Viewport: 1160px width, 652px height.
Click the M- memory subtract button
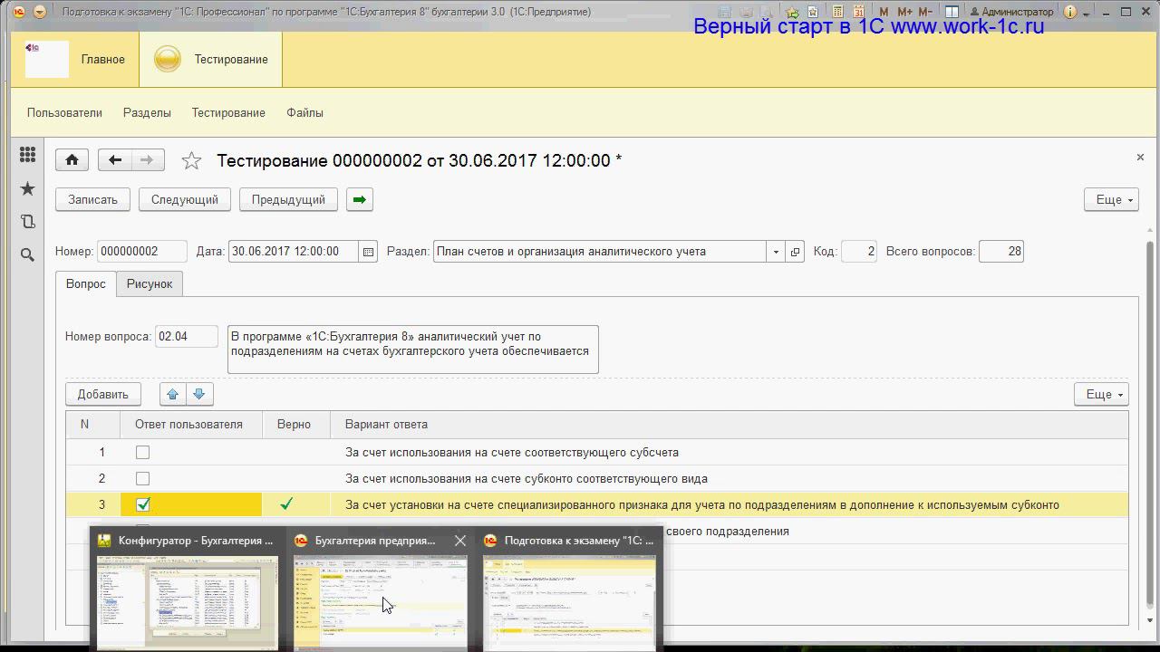[924, 12]
